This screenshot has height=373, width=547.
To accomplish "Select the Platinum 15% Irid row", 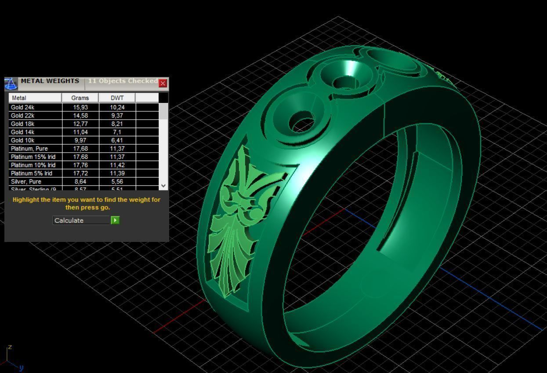I will pos(83,157).
